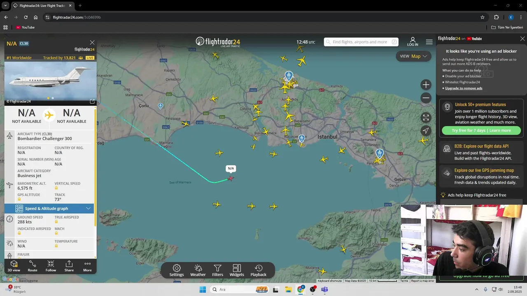The image size is (527, 296).
Task: Open Upgrade to remove ads link
Action: 464,88
